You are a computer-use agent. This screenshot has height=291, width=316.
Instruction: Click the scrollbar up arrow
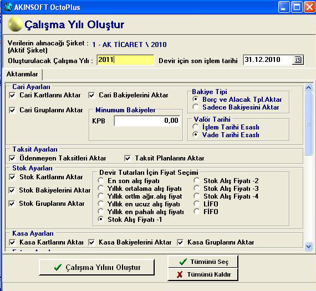pos(309,87)
